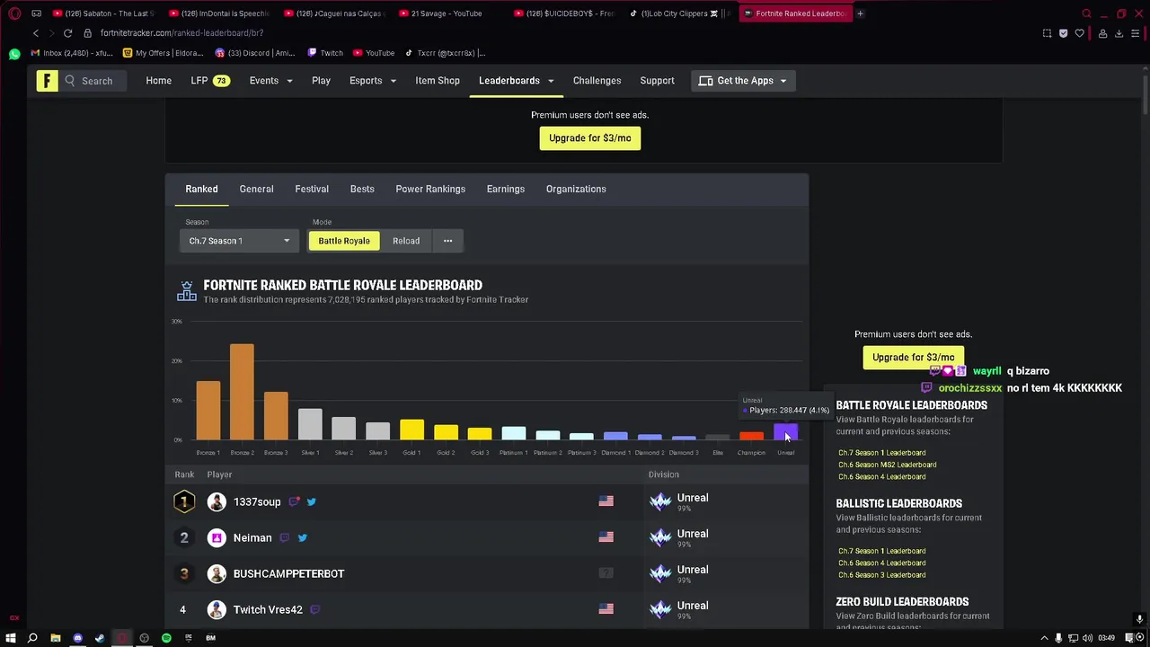The width and height of the screenshot is (1150, 647).
Task: Click the sidebar Upgrade for $3/mo button
Action: click(x=914, y=358)
